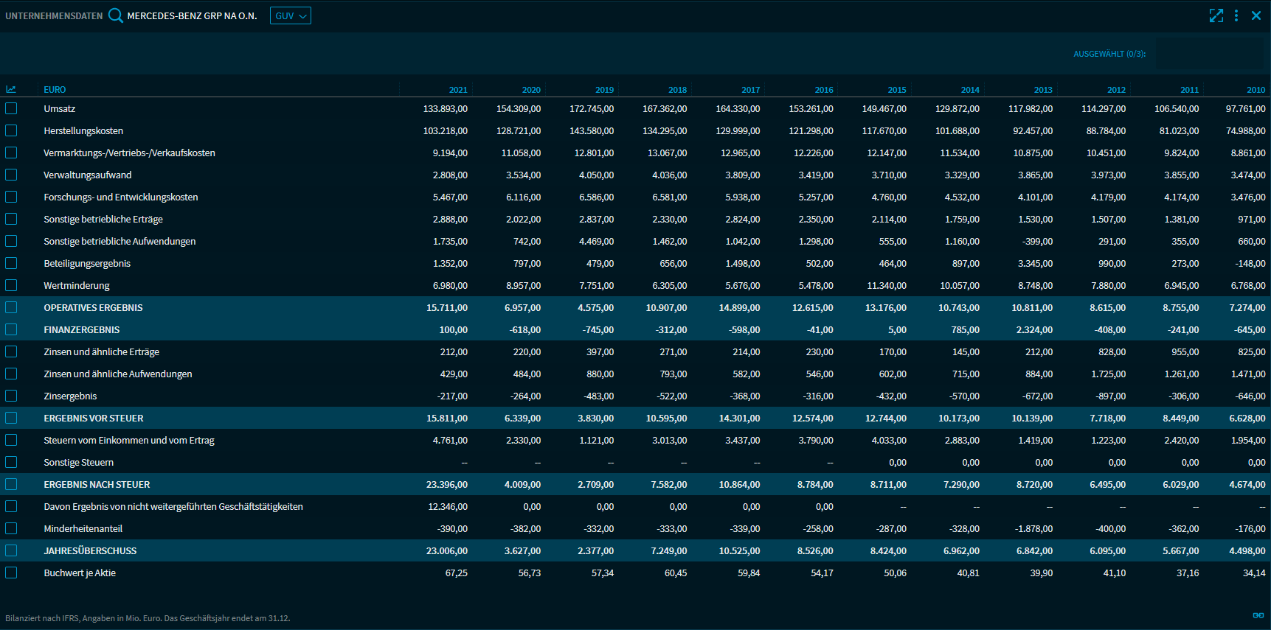1271x630 pixels.
Task: Toggle the Buchwert je Aktie checkbox
Action: coord(11,573)
